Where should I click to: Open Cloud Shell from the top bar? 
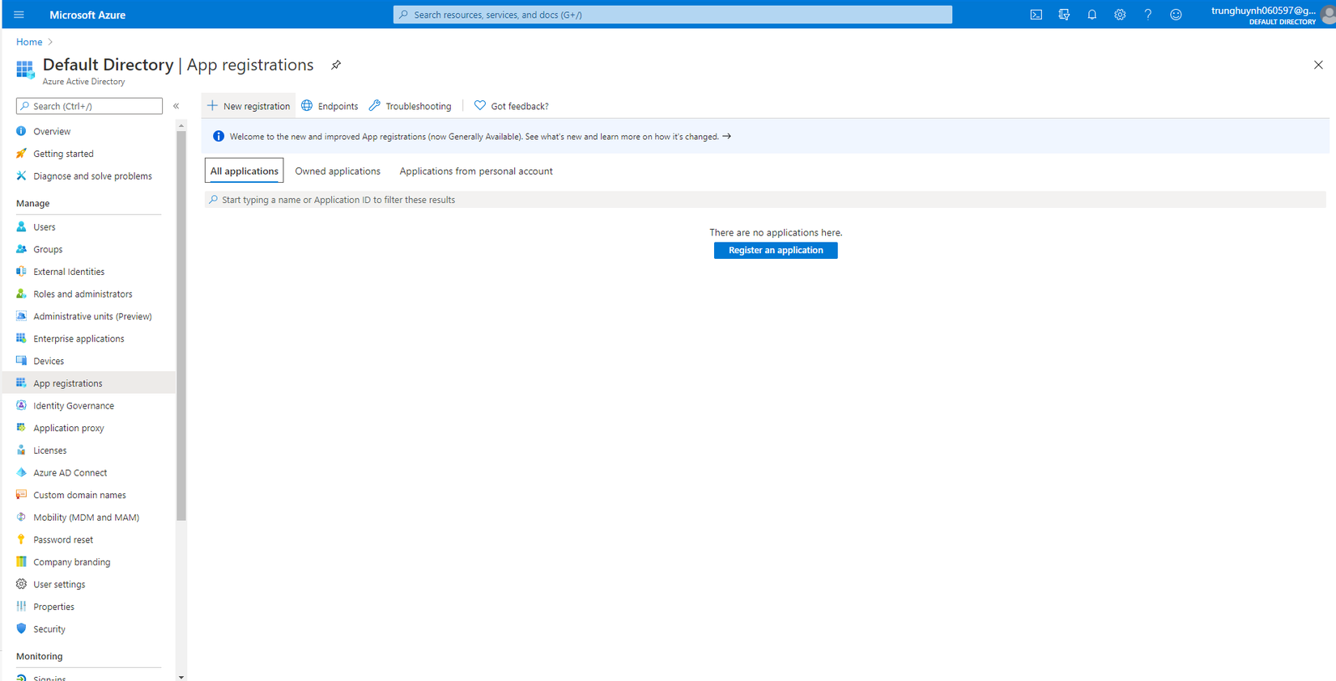(1036, 15)
